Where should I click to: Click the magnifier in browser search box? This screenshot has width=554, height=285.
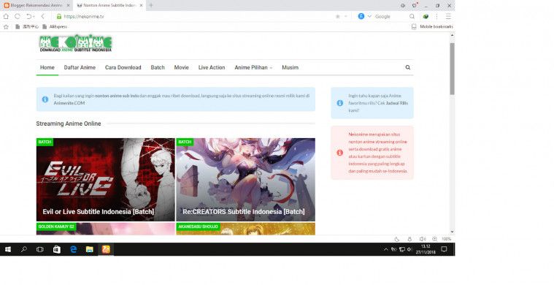point(412,16)
